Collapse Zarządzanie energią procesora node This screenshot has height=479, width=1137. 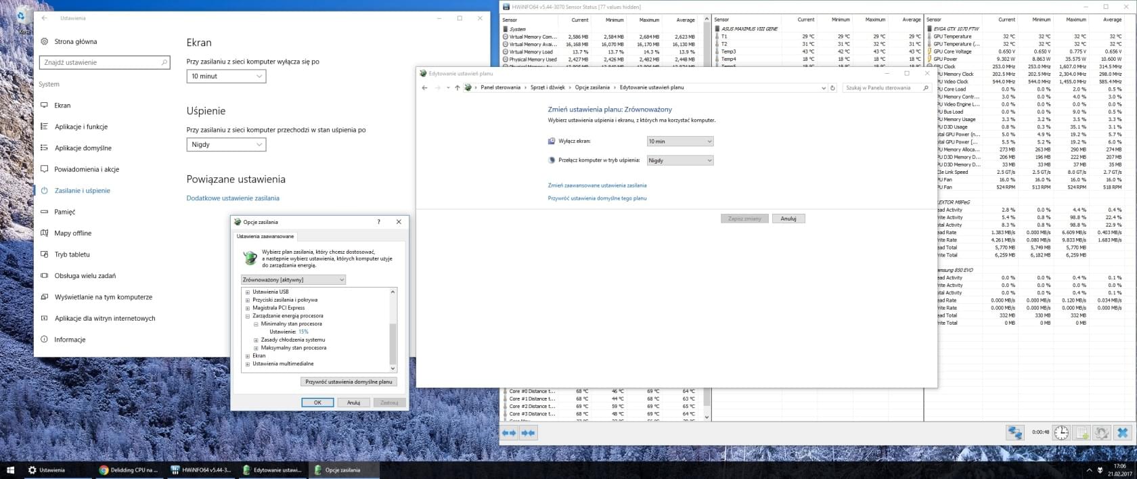point(248,316)
